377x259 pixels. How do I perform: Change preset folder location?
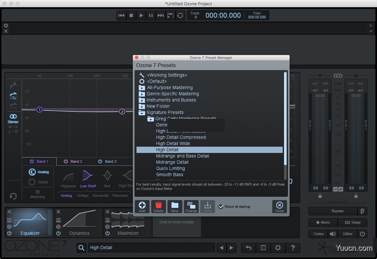coord(191,207)
